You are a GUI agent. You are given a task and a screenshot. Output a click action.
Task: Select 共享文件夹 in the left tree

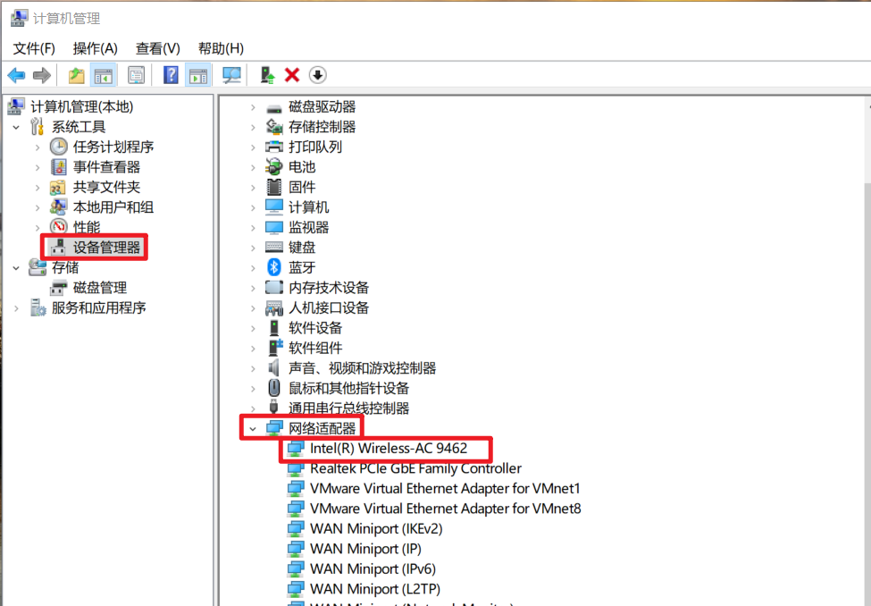tap(106, 187)
